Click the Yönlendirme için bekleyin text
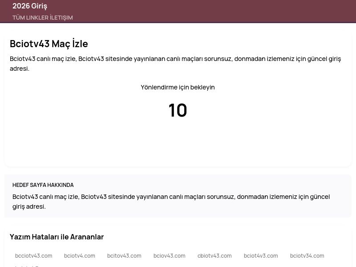Screen dimensions: 356x267 pyautogui.click(x=178, y=87)
